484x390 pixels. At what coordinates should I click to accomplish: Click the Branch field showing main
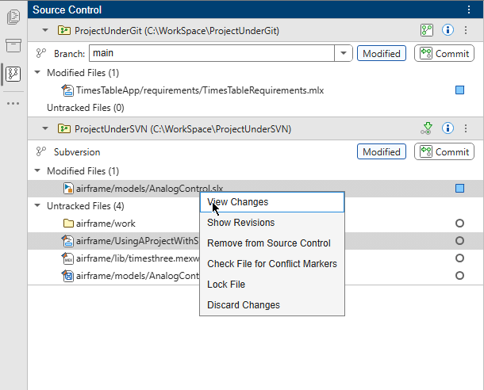pyautogui.click(x=212, y=53)
